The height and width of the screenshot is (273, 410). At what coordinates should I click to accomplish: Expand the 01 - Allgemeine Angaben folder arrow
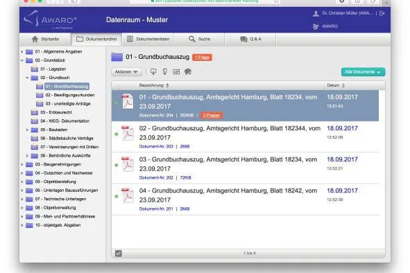click(x=22, y=52)
